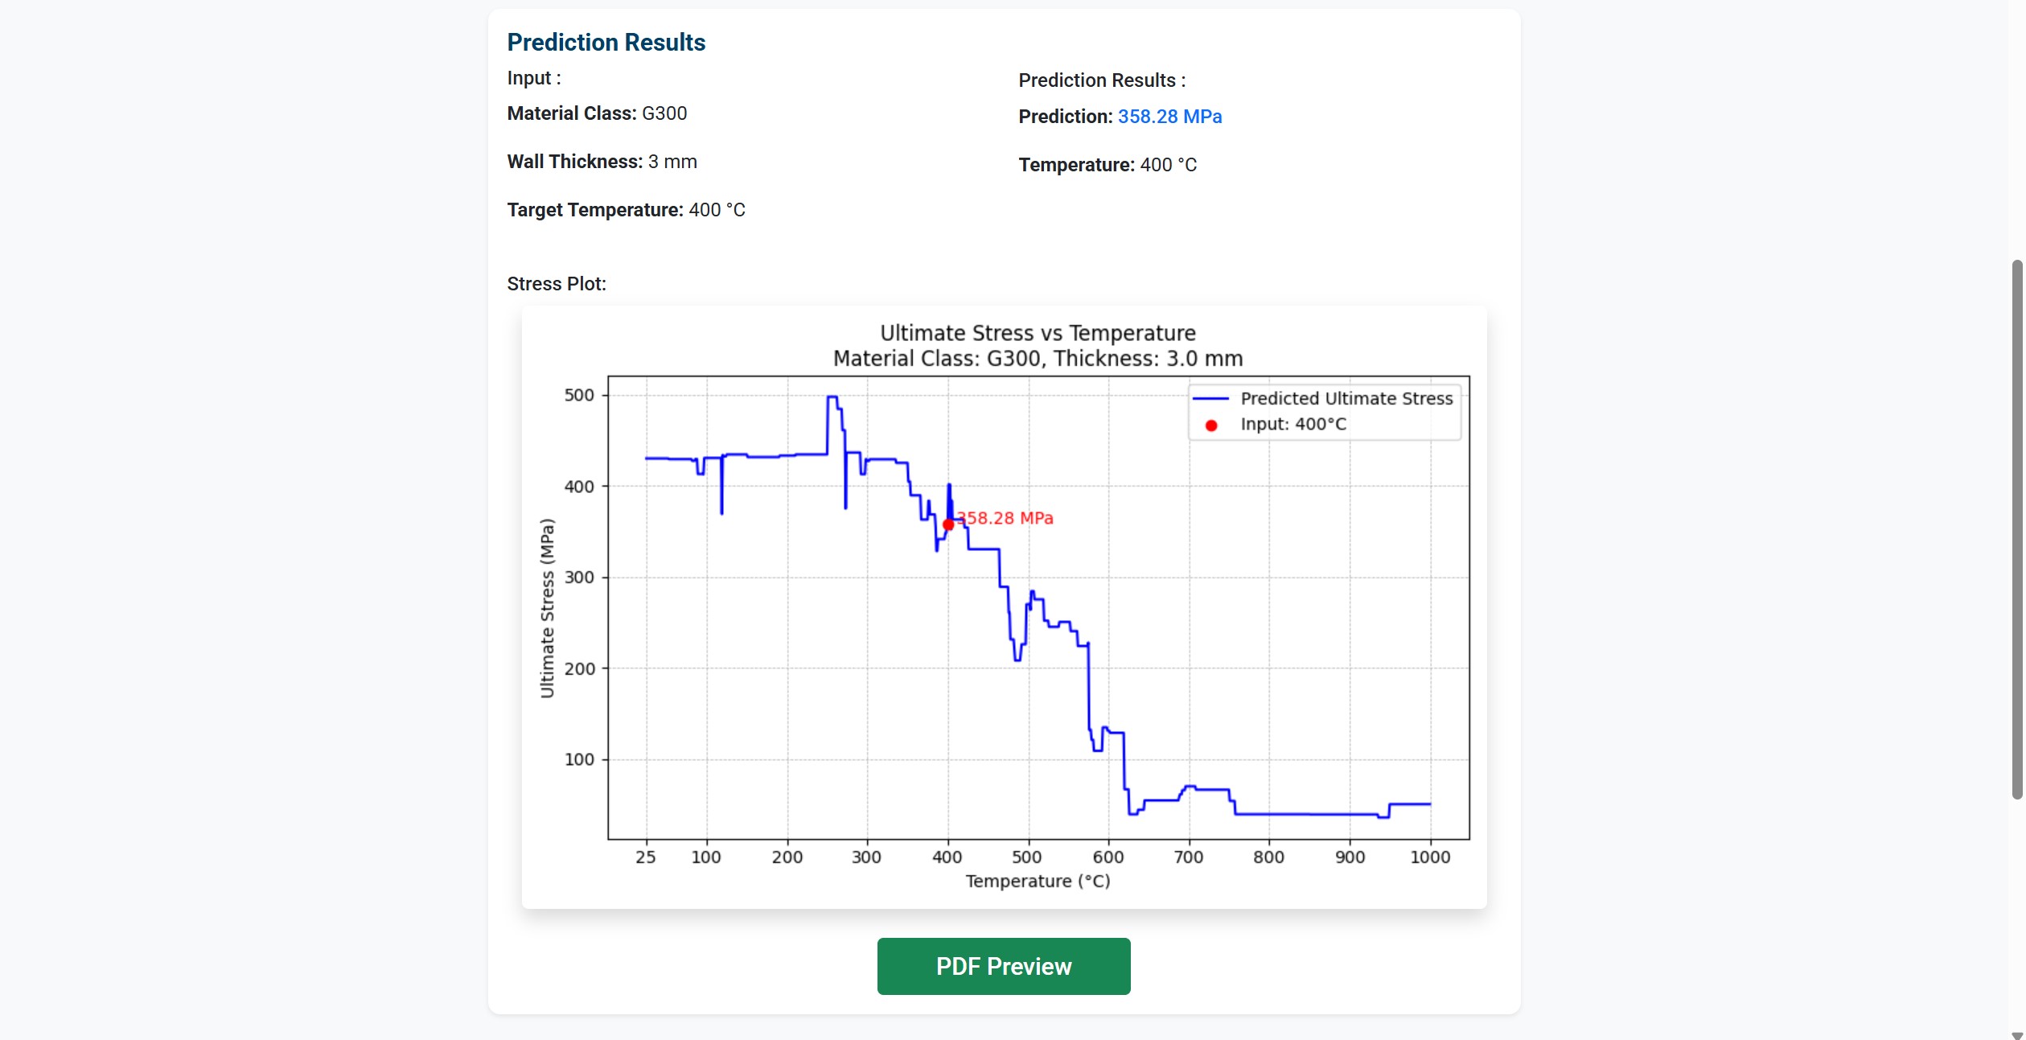Click the Prediction Results heading

606,43
